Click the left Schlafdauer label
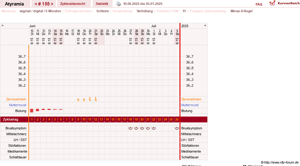The width and height of the screenshot is (300, 166). 18,157
